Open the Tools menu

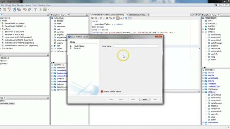click(35, 5)
